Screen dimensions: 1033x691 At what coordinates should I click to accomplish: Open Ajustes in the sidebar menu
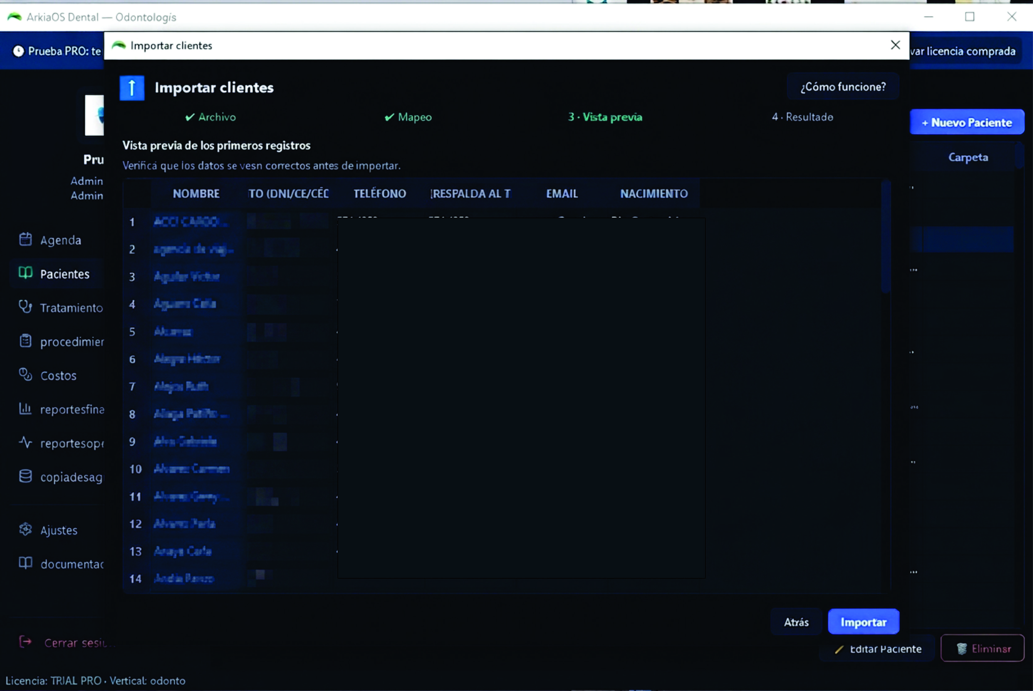[56, 530]
